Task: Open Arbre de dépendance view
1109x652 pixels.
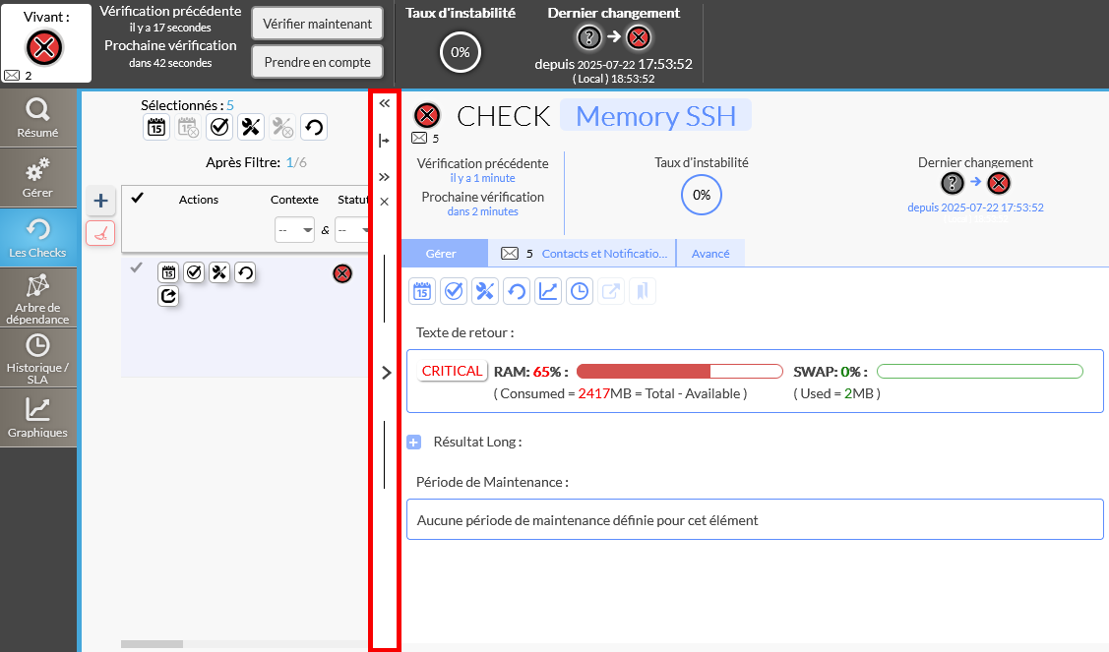Action: pos(37,298)
